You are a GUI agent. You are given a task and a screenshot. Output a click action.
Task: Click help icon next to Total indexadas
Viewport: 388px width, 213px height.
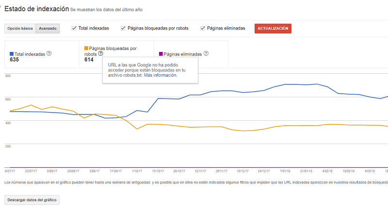(x=49, y=54)
